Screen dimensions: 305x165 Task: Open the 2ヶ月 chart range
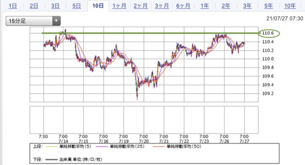click(x=141, y=6)
